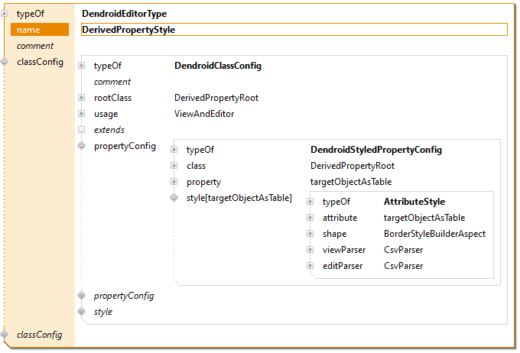Expand the usage arrow icon
Image resolution: width=520 pixels, height=353 pixels.
pos(82,114)
